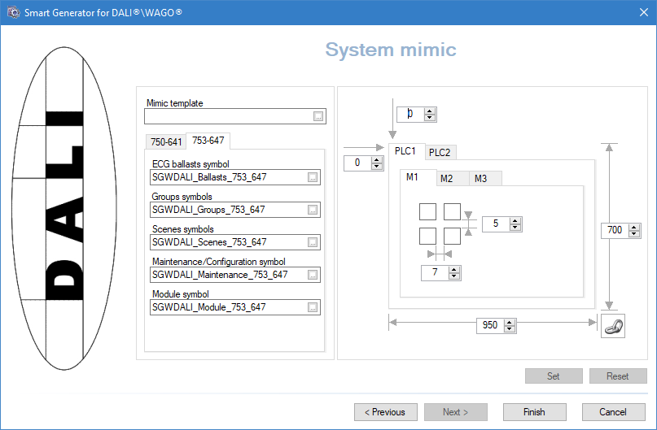Screen dimensions: 657x430
Task: Decrease the width value 950
Action: click(x=510, y=329)
